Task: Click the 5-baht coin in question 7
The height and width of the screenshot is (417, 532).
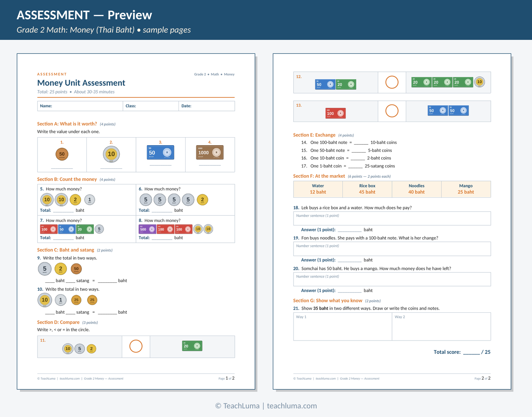Action: (x=99, y=229)
